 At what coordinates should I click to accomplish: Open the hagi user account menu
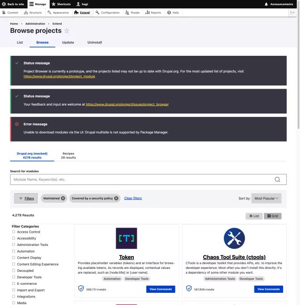(82, 4)
